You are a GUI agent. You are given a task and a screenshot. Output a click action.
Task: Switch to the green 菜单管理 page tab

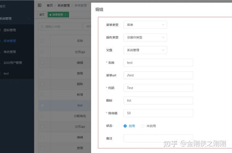[x=58, y=15]
